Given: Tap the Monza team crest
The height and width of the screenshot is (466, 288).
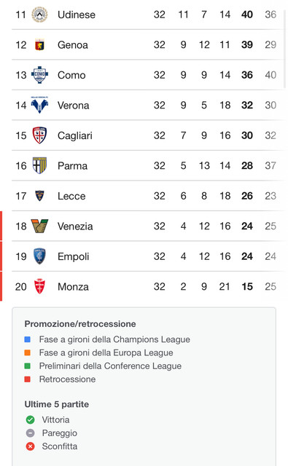Looking at the screenshot, I should click(39, 286).
